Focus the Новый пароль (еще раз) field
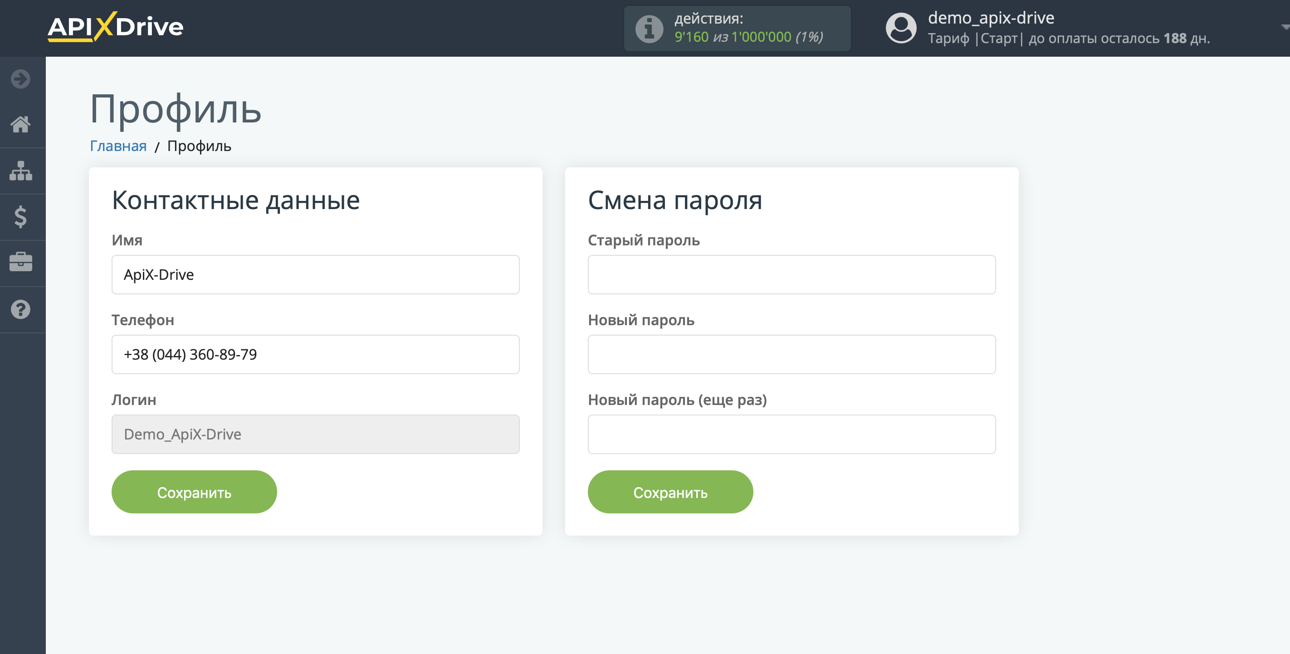This screenshot has width=1290, height=654. coord(792,434)
